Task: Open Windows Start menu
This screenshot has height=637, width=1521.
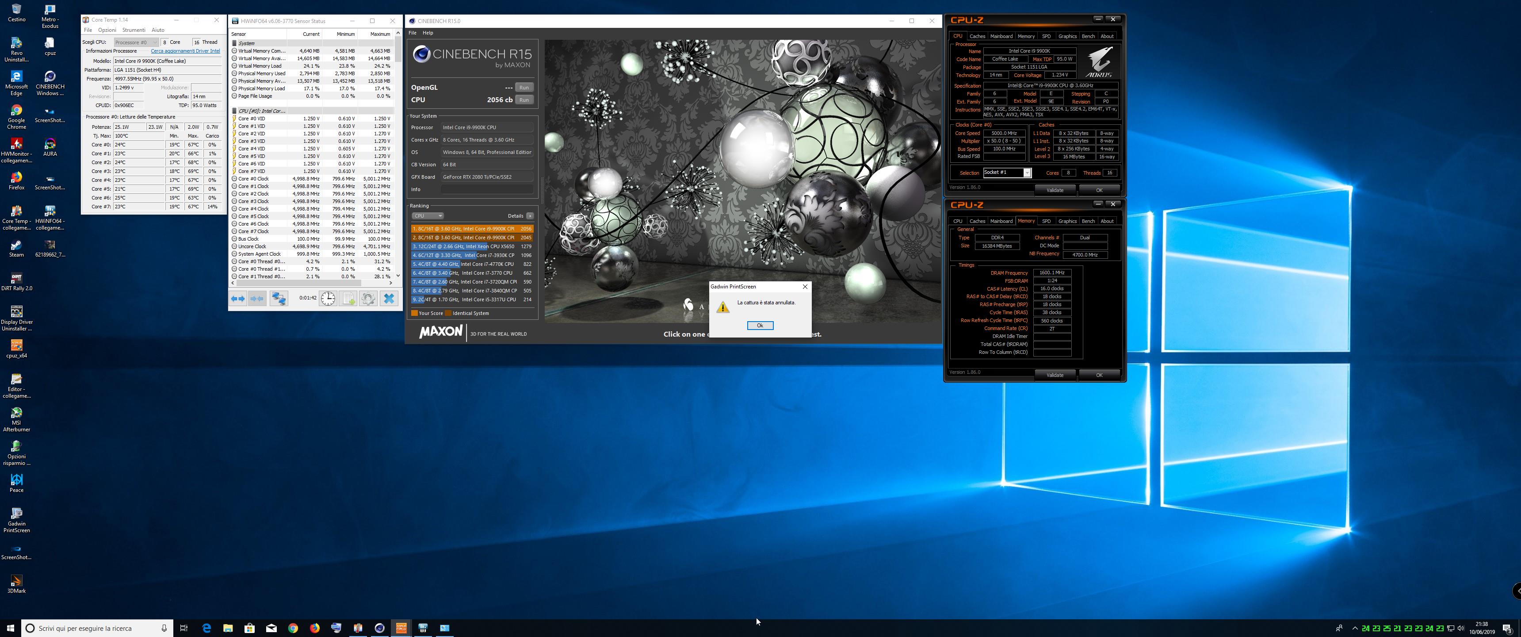Action: 10,628
